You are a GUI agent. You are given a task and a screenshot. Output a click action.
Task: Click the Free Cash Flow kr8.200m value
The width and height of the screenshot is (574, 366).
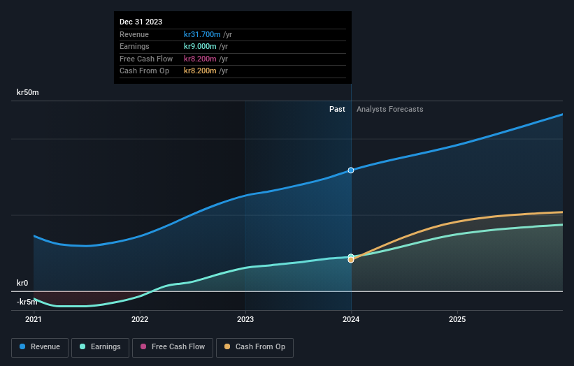click(x=200, y=59)
